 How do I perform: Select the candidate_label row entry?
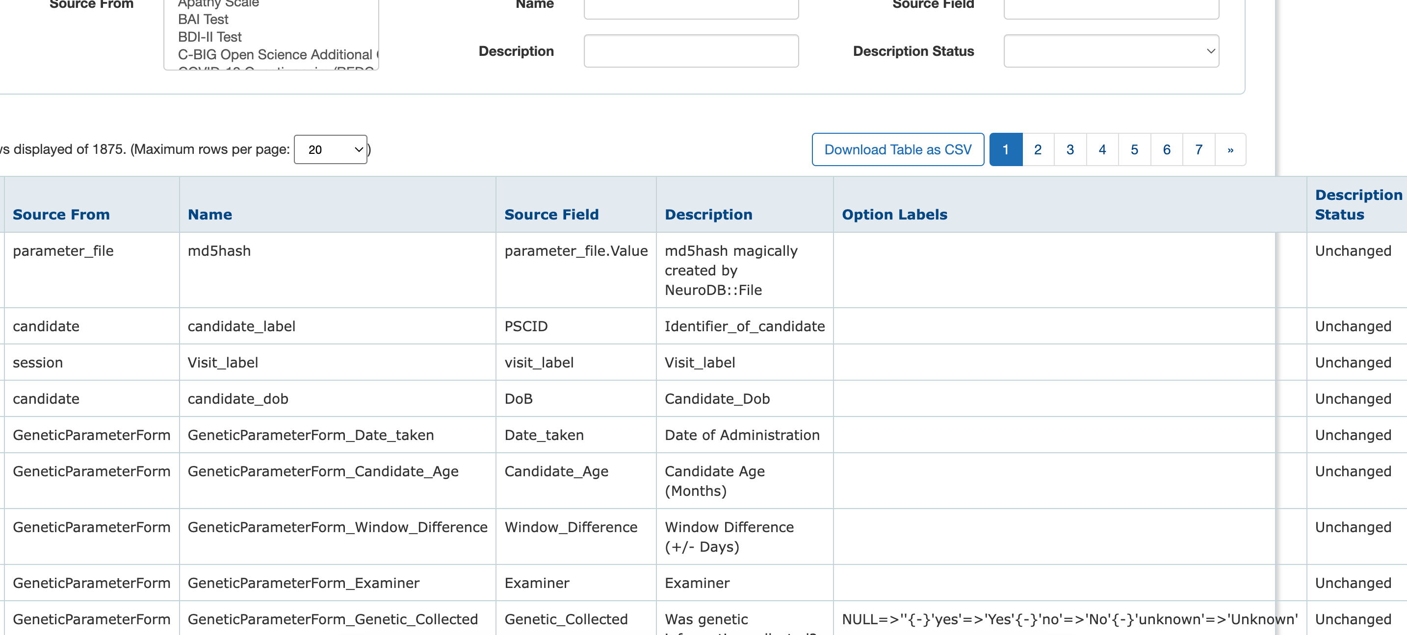click(241, 326)
